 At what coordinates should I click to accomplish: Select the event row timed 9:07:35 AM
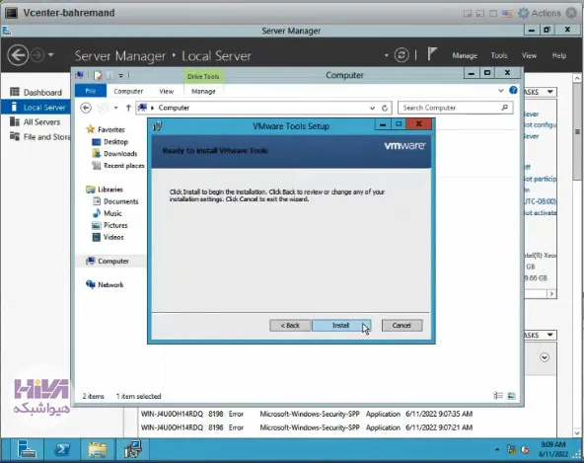[307, 414]
